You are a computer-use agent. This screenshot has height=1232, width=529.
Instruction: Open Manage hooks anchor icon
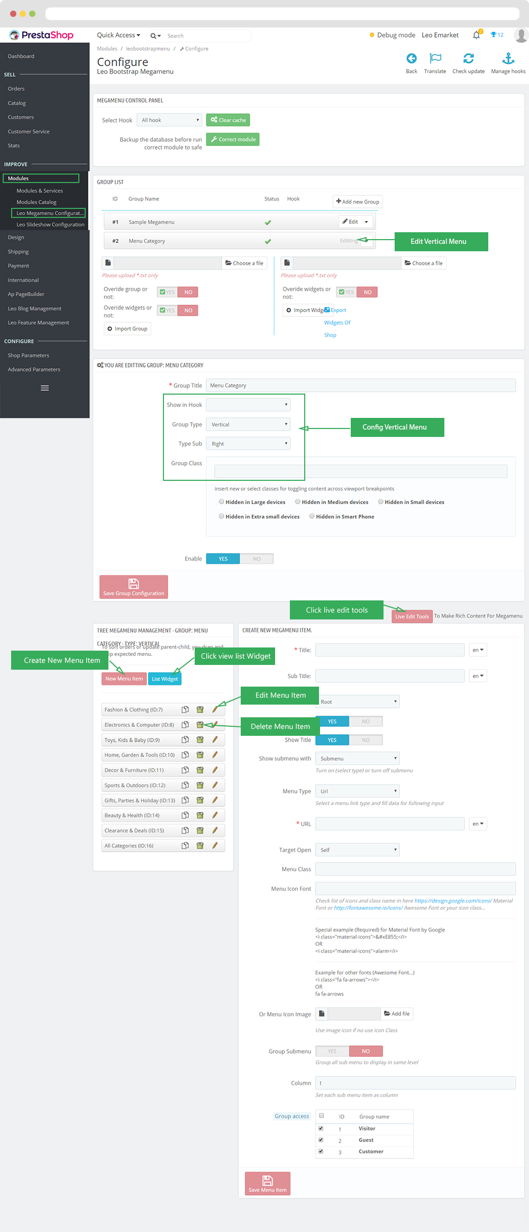(x=508, y=58)
